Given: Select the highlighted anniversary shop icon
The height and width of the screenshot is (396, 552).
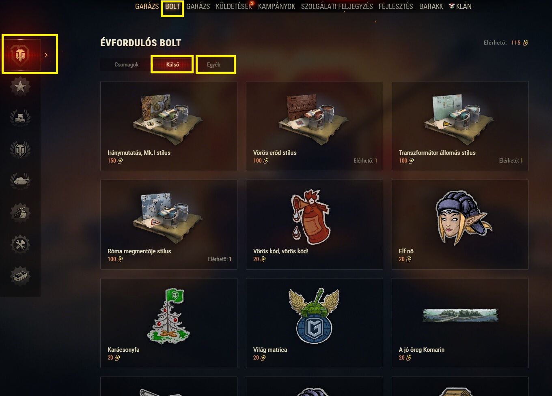Looking at the screenshot, I should coord(21,55).
